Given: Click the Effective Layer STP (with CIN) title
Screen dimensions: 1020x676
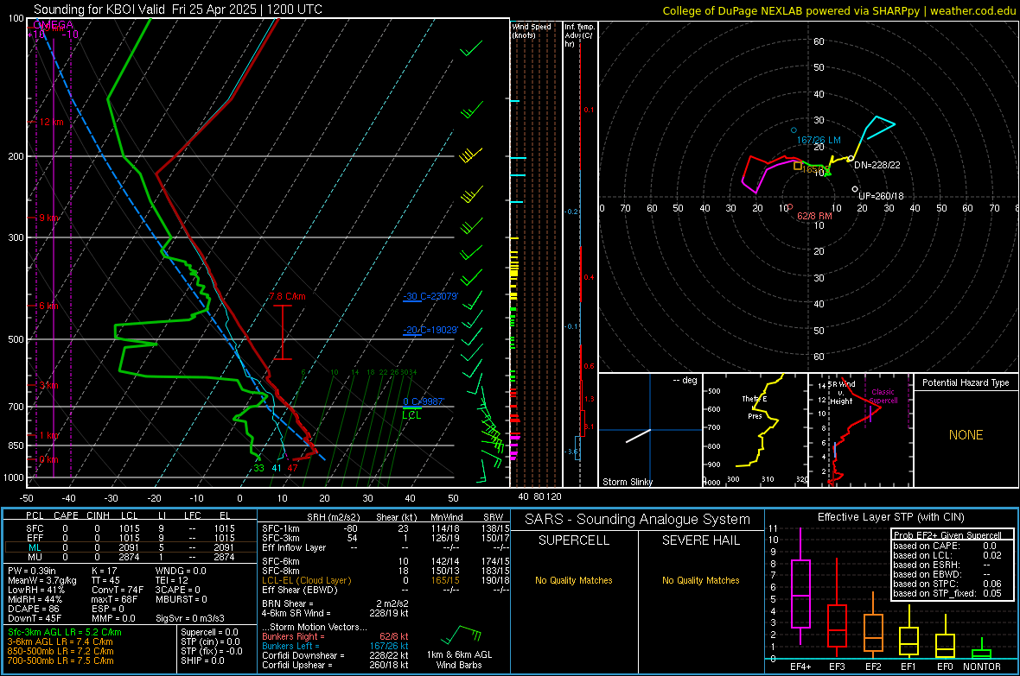Looking at the screenshot, I should pos(891,517).
